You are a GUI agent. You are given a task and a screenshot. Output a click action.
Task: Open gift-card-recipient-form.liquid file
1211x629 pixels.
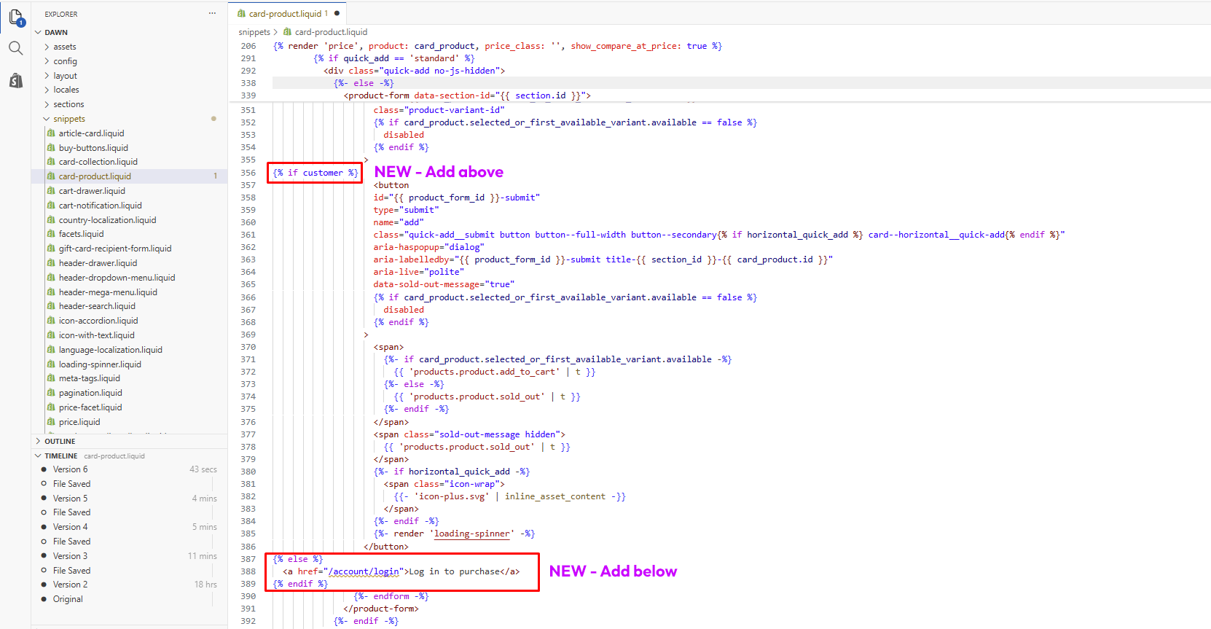pos(115,249)
